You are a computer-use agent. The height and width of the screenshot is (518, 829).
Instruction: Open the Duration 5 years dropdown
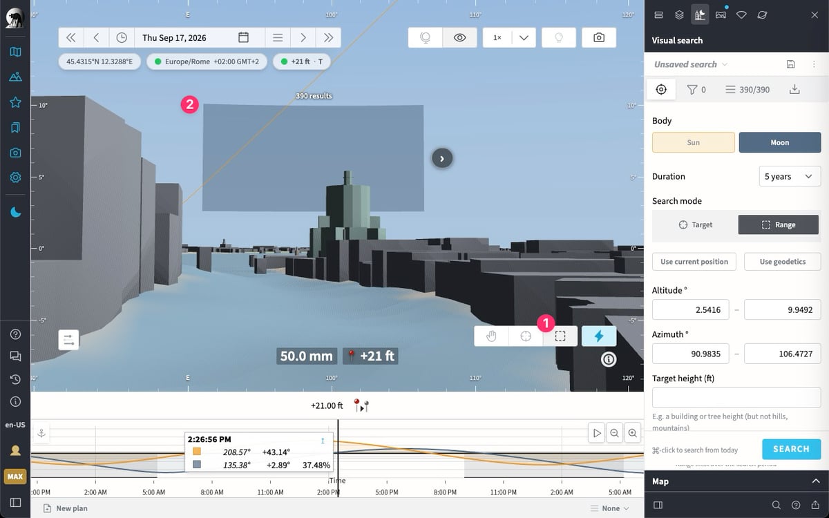tap(790, 176)
